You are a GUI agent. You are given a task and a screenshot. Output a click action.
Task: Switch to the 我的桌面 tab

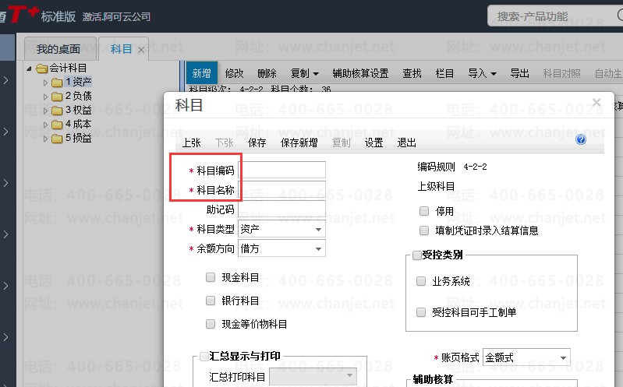pyautogui.click(x=58, y=49)
